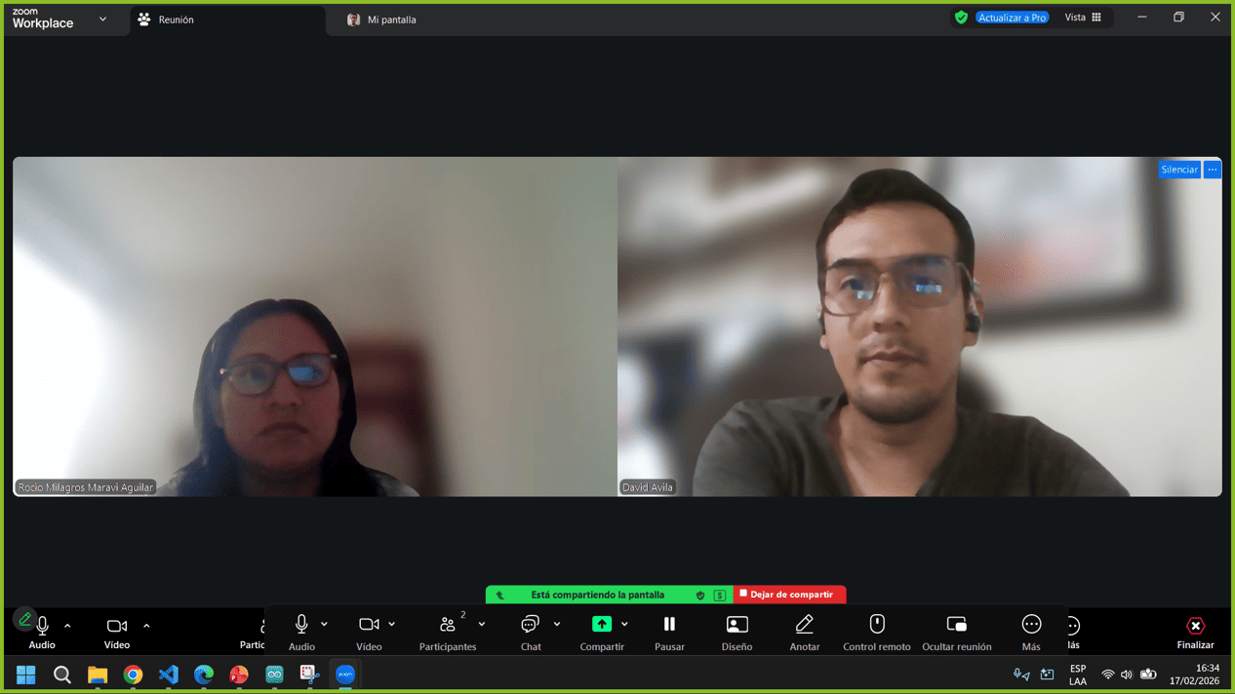Open the Más options in share toolbar
This screenshot has height=694, width=1235.
pos(1031,632)
